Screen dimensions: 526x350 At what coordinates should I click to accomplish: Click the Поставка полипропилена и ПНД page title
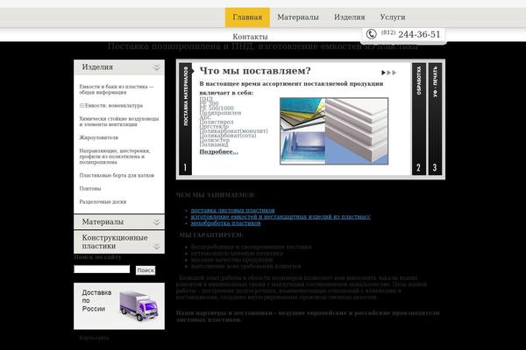point(263,46)
